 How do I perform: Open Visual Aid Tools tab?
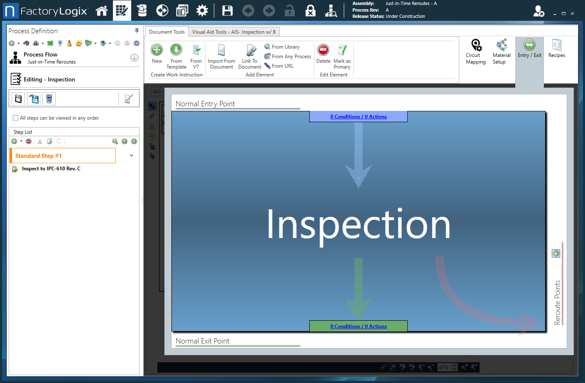pos(234,32)
